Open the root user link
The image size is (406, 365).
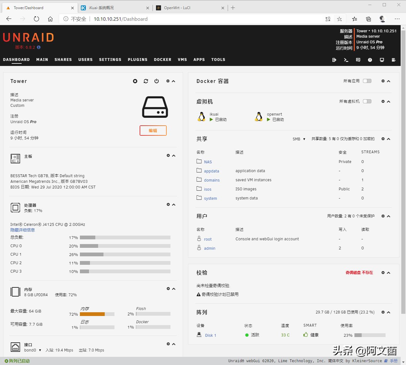click(x=208, y=239)
